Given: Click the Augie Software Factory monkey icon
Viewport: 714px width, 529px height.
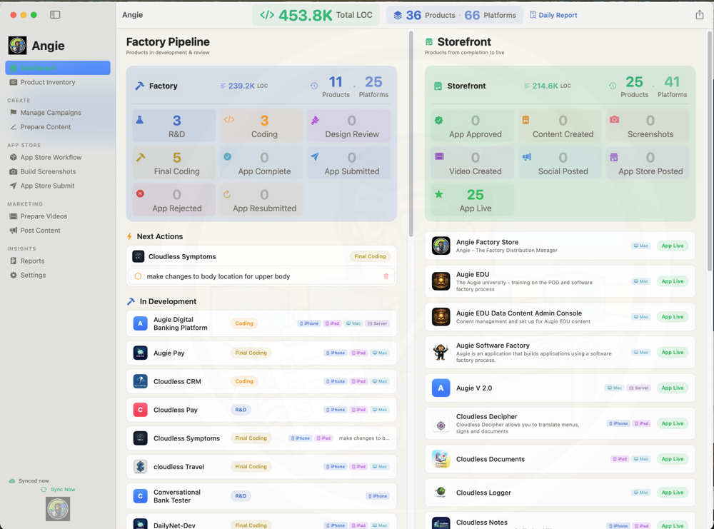Looking at the screenshot, I should coord(441,353).
